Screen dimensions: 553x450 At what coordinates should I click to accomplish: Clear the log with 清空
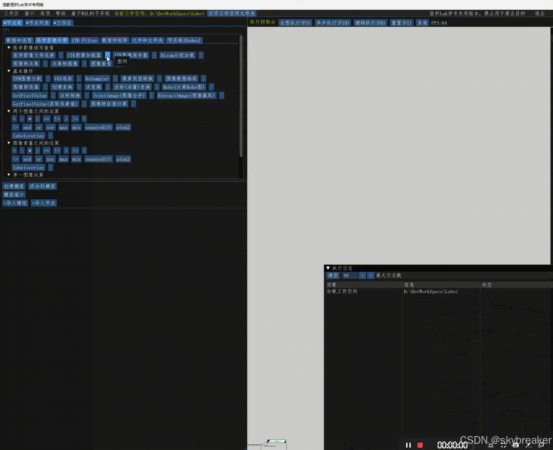(333, 276)
